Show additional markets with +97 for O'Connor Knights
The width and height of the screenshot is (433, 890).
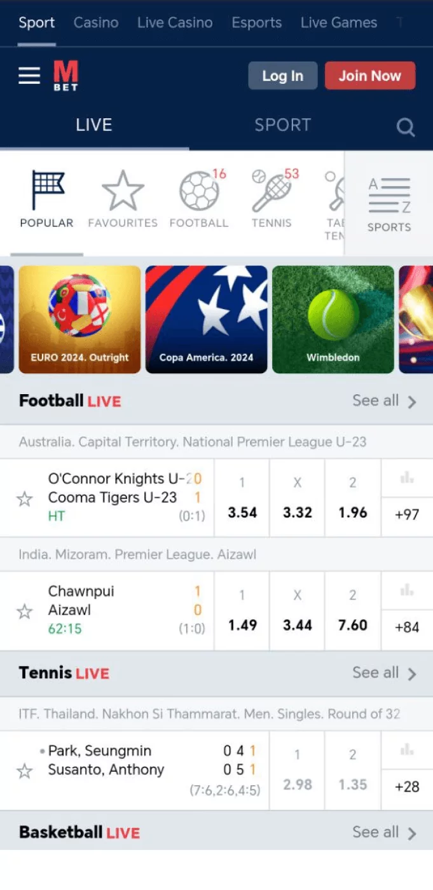pos(408,515)
